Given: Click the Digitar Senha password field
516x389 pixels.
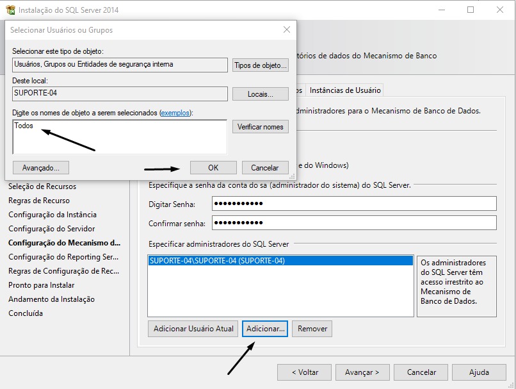Looking at the screenshot, I should tap(354, 204).
